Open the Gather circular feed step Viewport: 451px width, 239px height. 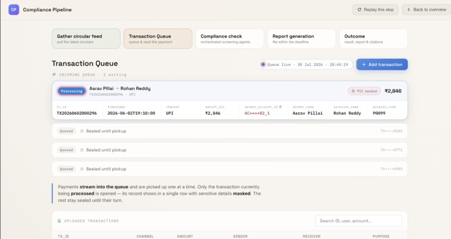pos(86,39)
